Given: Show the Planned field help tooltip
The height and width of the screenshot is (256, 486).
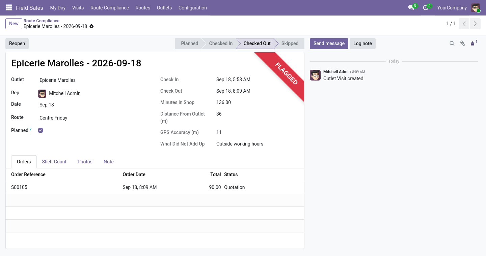Looking at the screenshot, I should [x=31, y=129].
